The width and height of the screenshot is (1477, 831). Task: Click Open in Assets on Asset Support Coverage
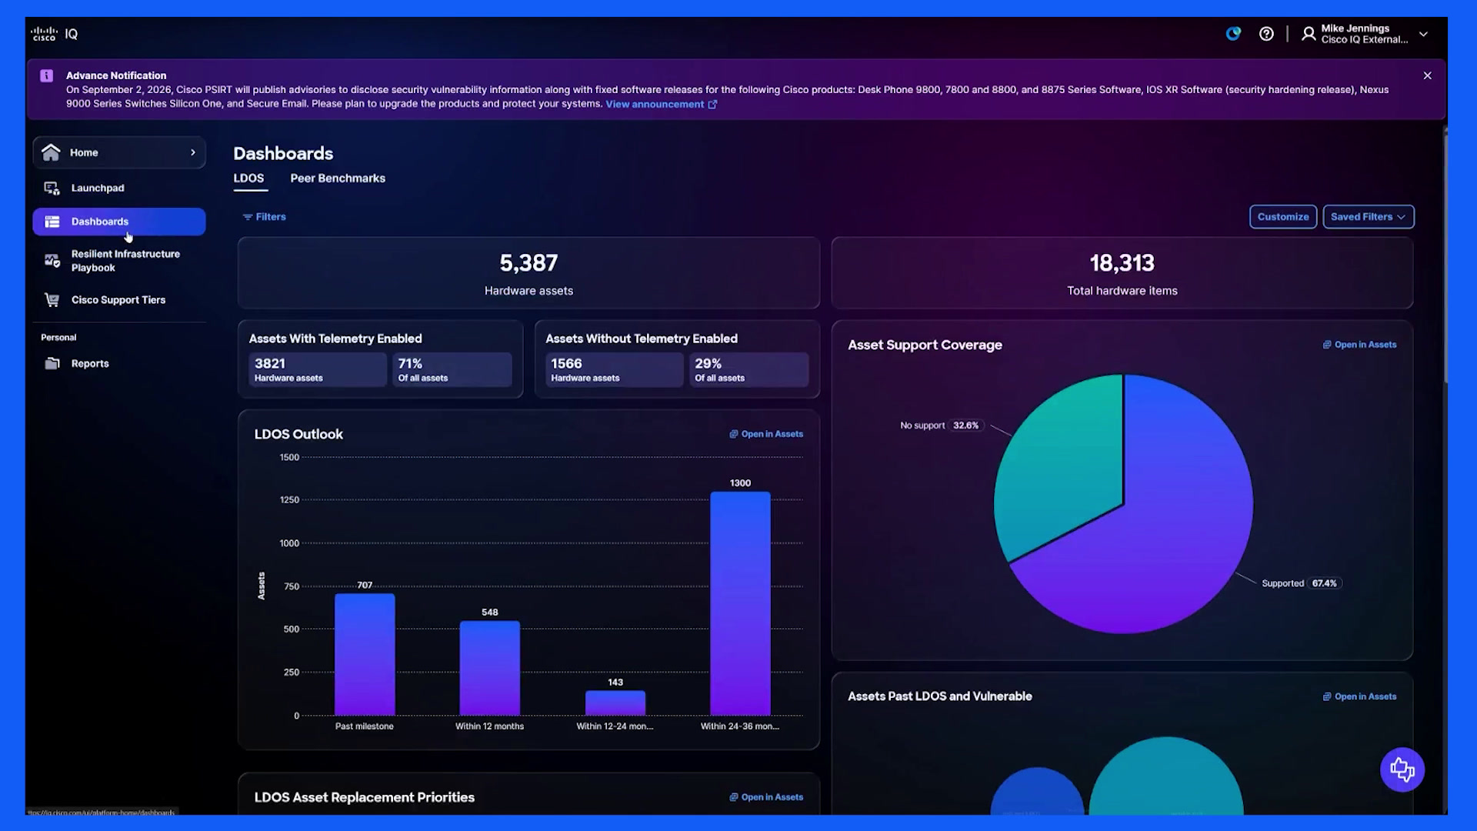1359,345
